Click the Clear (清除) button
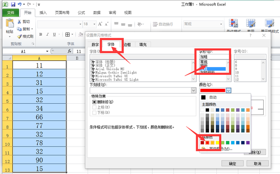The image size is (280, 174). (255, 152)
